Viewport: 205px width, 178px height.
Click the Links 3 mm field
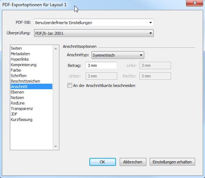click(155, 65)
